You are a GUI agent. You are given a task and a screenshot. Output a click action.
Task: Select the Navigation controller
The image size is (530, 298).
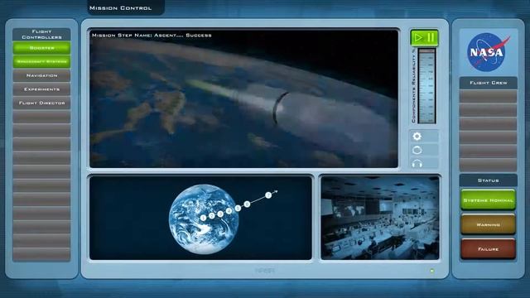[41, 75]
